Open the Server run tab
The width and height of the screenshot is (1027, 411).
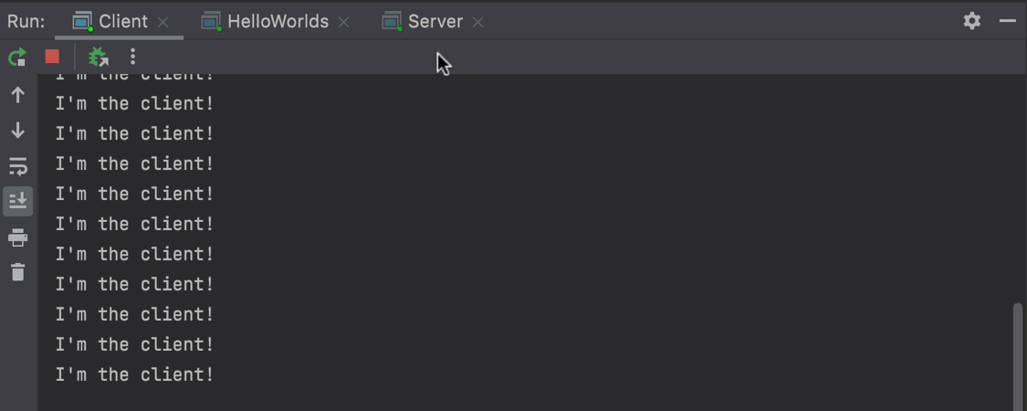pyautogui.click(x=435, y=21)
